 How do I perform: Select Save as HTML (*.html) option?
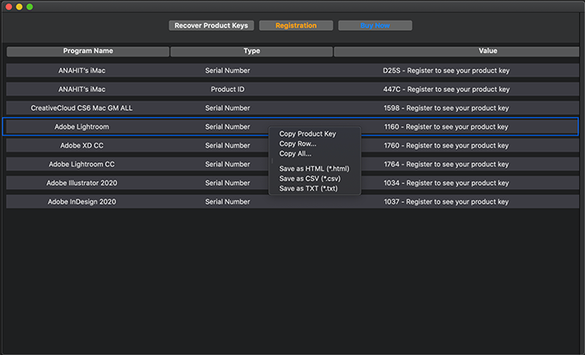[314, 168]
